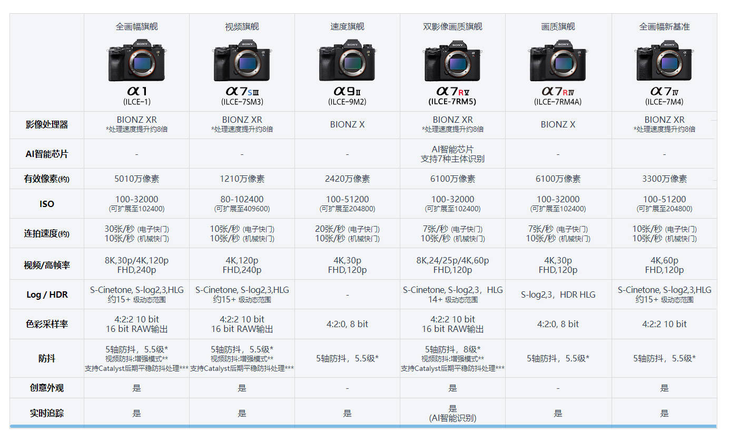Click the S-log2,3, HDR HLG cell
729x442 pixels.
click(x=558, y=295)
